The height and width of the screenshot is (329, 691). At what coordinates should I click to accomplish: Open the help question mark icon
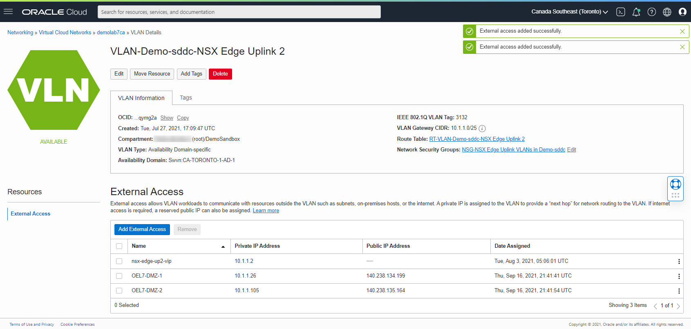(x=652, y=12)
